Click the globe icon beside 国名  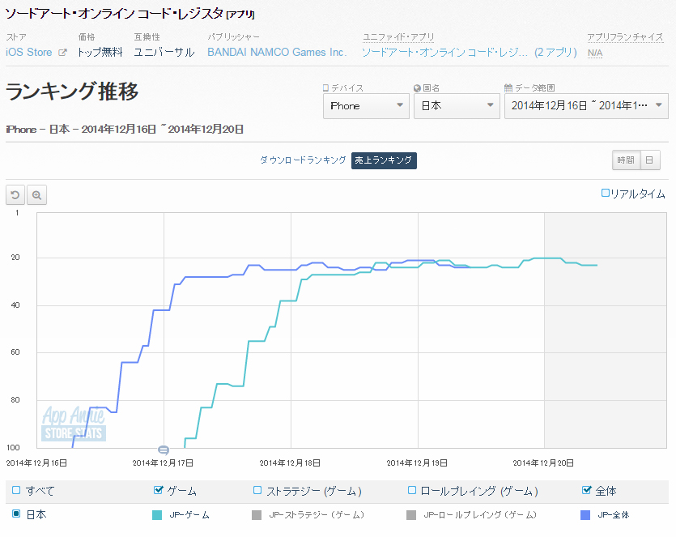tap(417, 88)
